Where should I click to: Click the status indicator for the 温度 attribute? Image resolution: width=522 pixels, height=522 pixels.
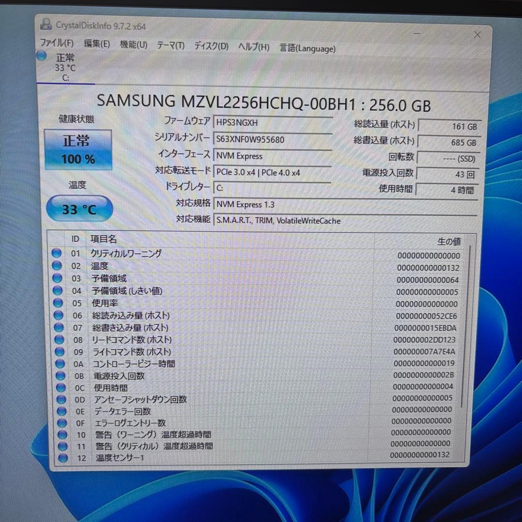[x=57, y=266]
